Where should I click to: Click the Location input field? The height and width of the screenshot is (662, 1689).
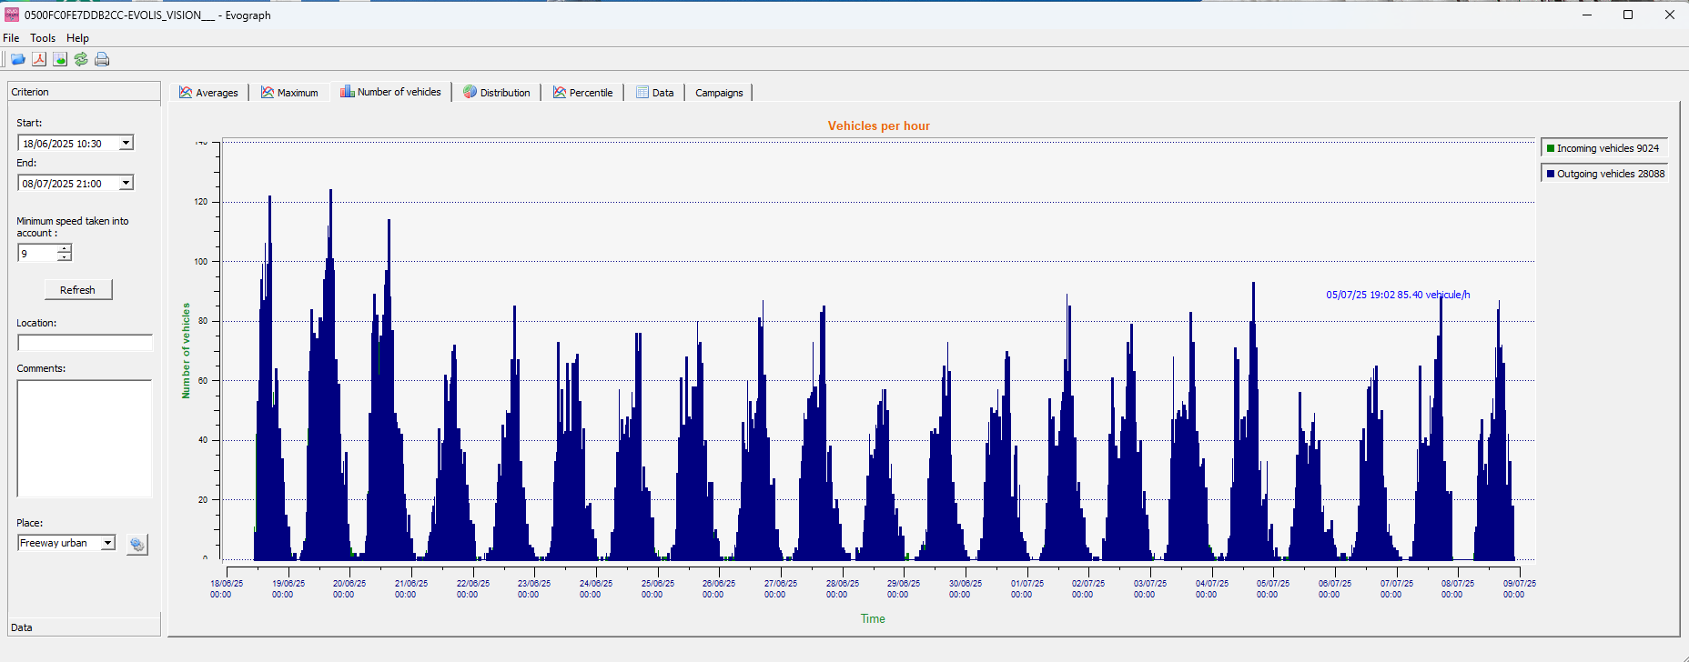click(x=85, y=343)
